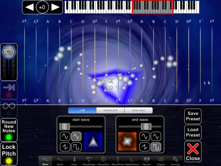
Task: Tap the fingerprint touch pad icon
Action: pyautogui.click(x=9, y=52)
